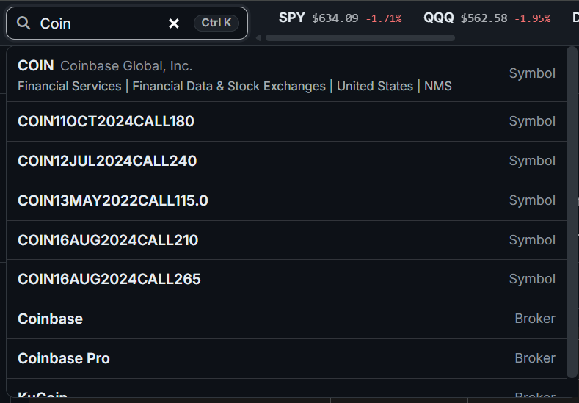579x403 pixels.
Task: Click the QQQ ticker in the tape
Action: tap(438, 18)
